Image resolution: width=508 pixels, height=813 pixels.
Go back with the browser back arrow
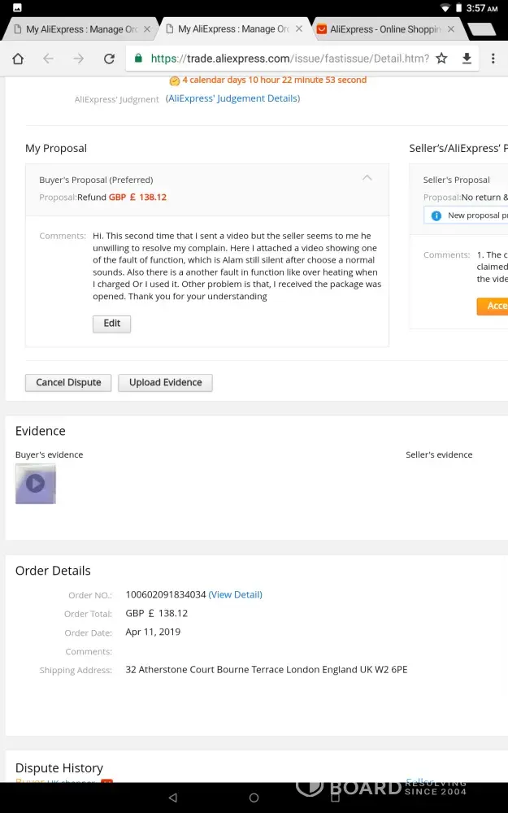(x=48, y=59)
